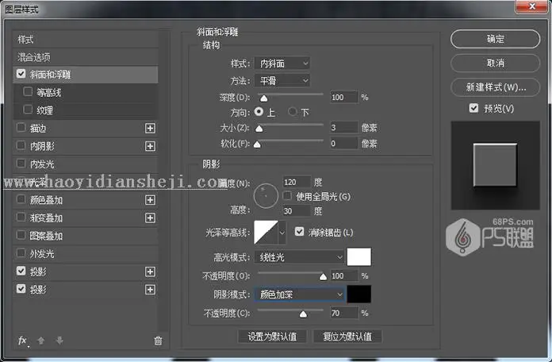Click the move effect down arrow icon
This screenshot has height=362, width=552.
click(59, 341)
